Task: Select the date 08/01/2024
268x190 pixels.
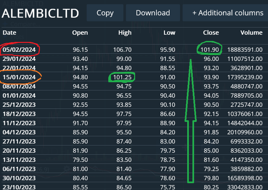Action: click(x=19, y=86)
